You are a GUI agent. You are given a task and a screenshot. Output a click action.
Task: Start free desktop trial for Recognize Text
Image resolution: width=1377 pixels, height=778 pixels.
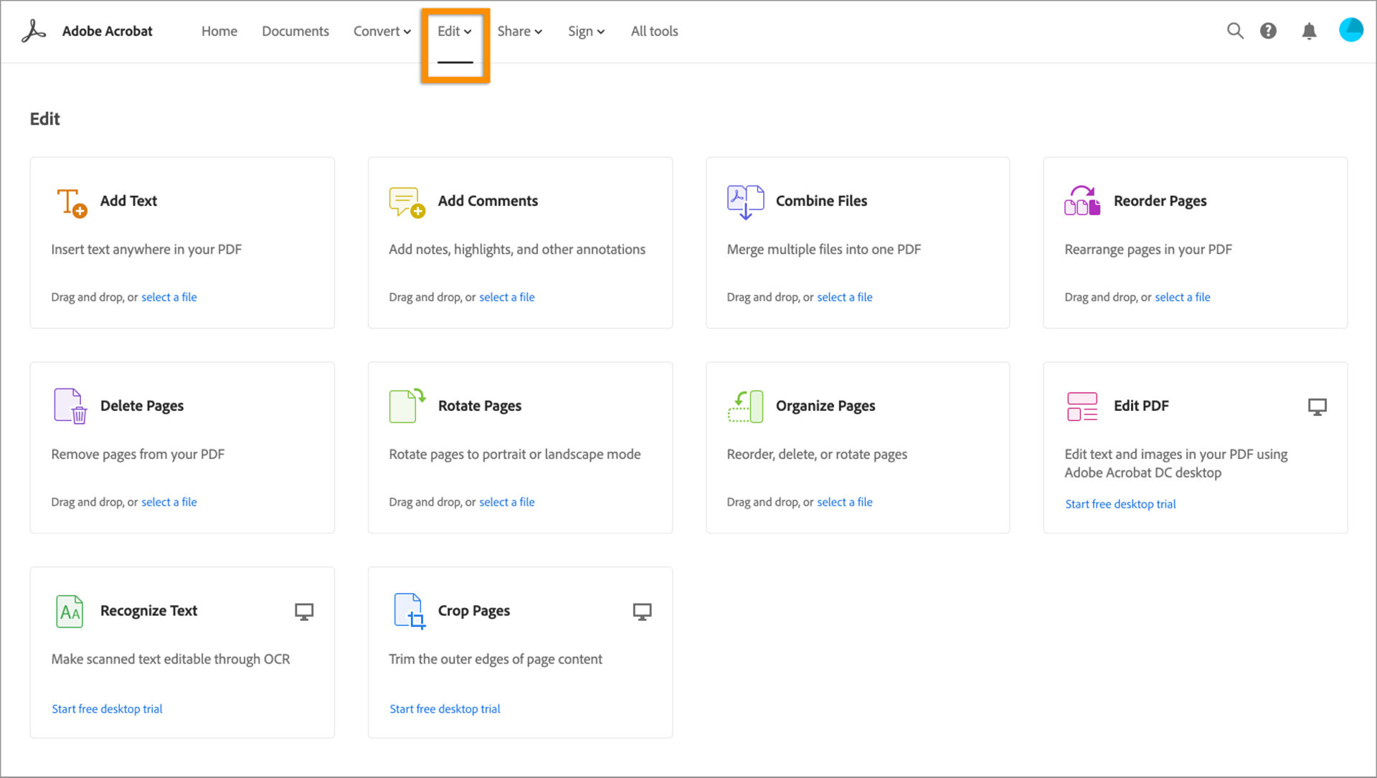(x=108, y=709)
